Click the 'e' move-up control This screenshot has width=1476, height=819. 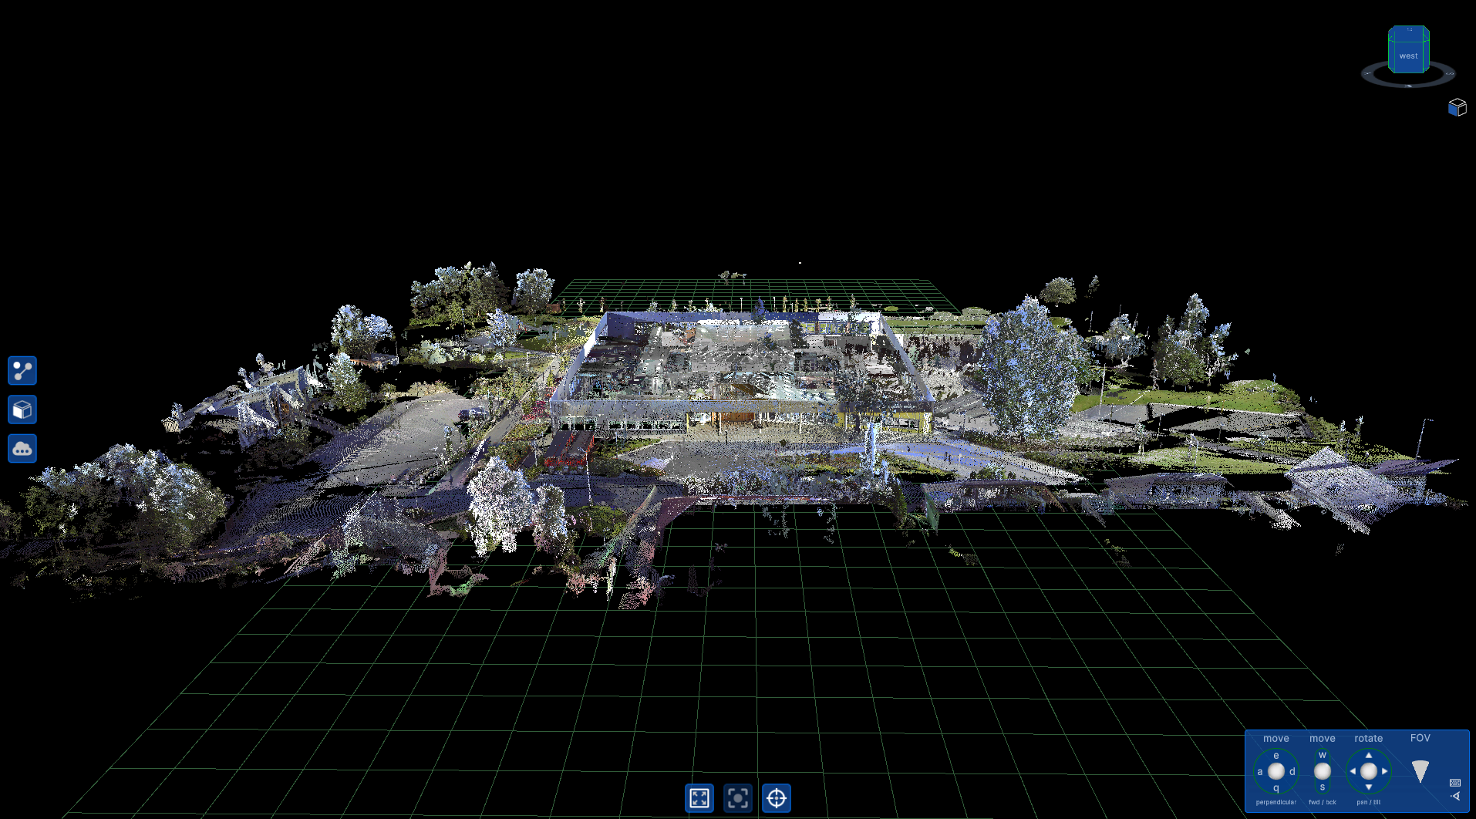(x=1276, y=756)
